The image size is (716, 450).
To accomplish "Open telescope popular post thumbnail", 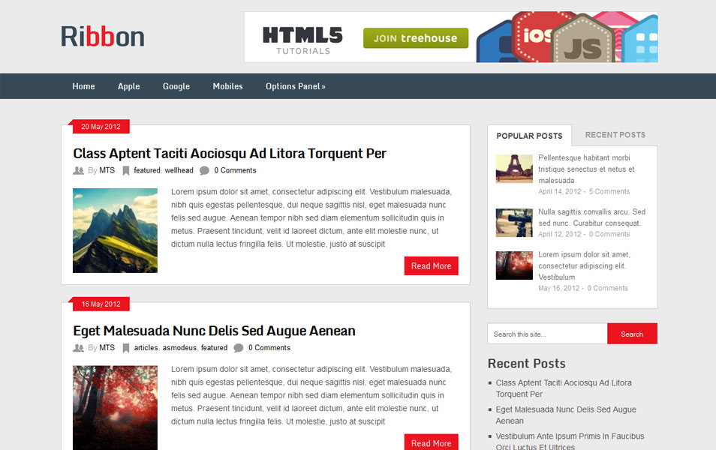I will (514, 223).
